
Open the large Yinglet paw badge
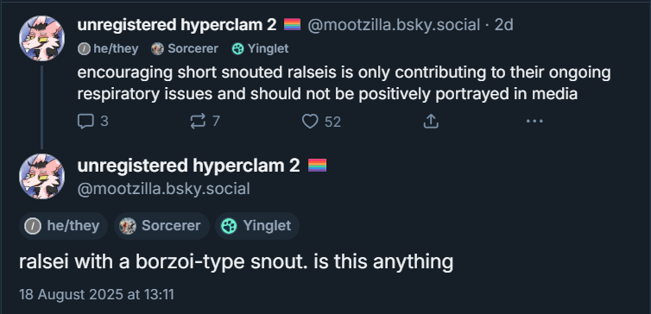click(257, 226)
